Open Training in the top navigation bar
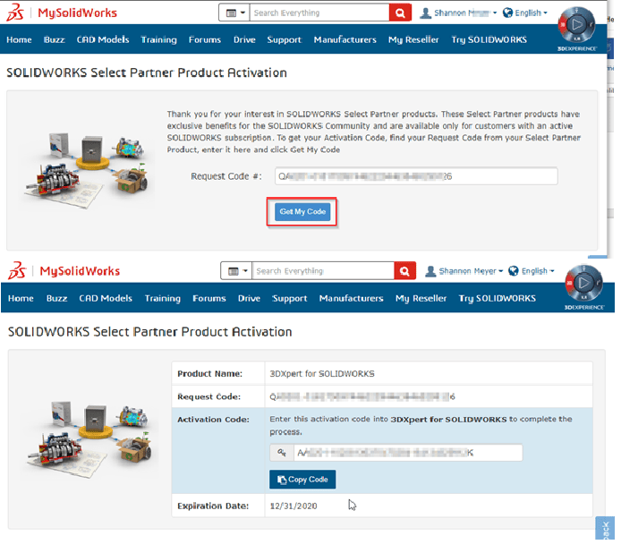This screenshot has width=621, height=553. tap(160, 40)
